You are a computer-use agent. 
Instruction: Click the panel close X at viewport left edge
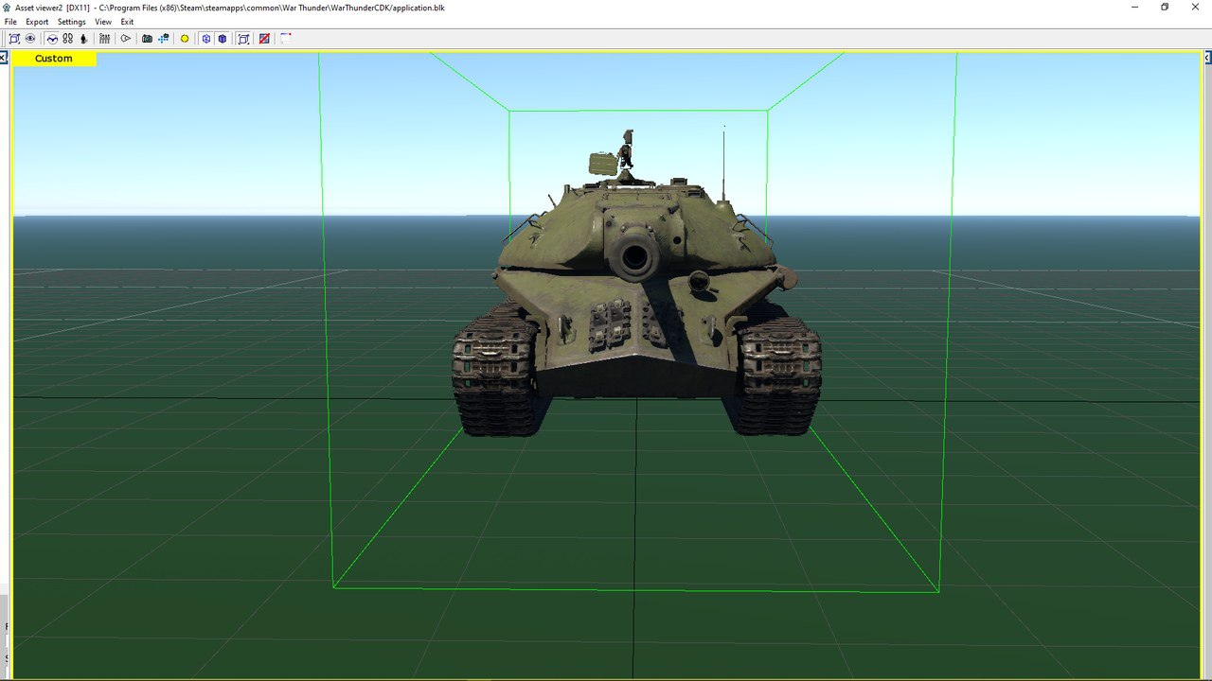coord(3,58)
